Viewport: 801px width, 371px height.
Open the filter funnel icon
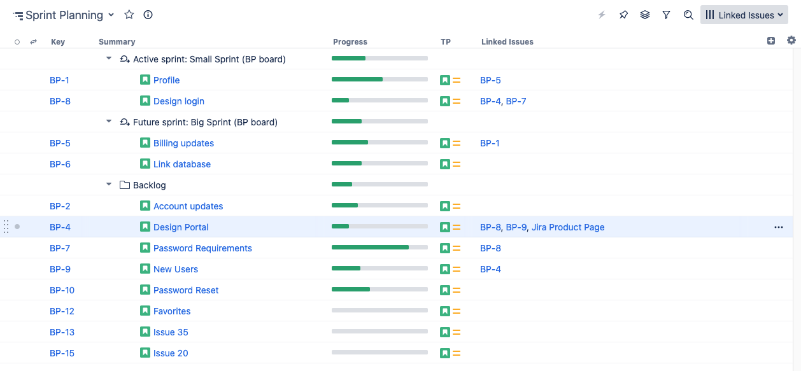click(x=666, y=15)
